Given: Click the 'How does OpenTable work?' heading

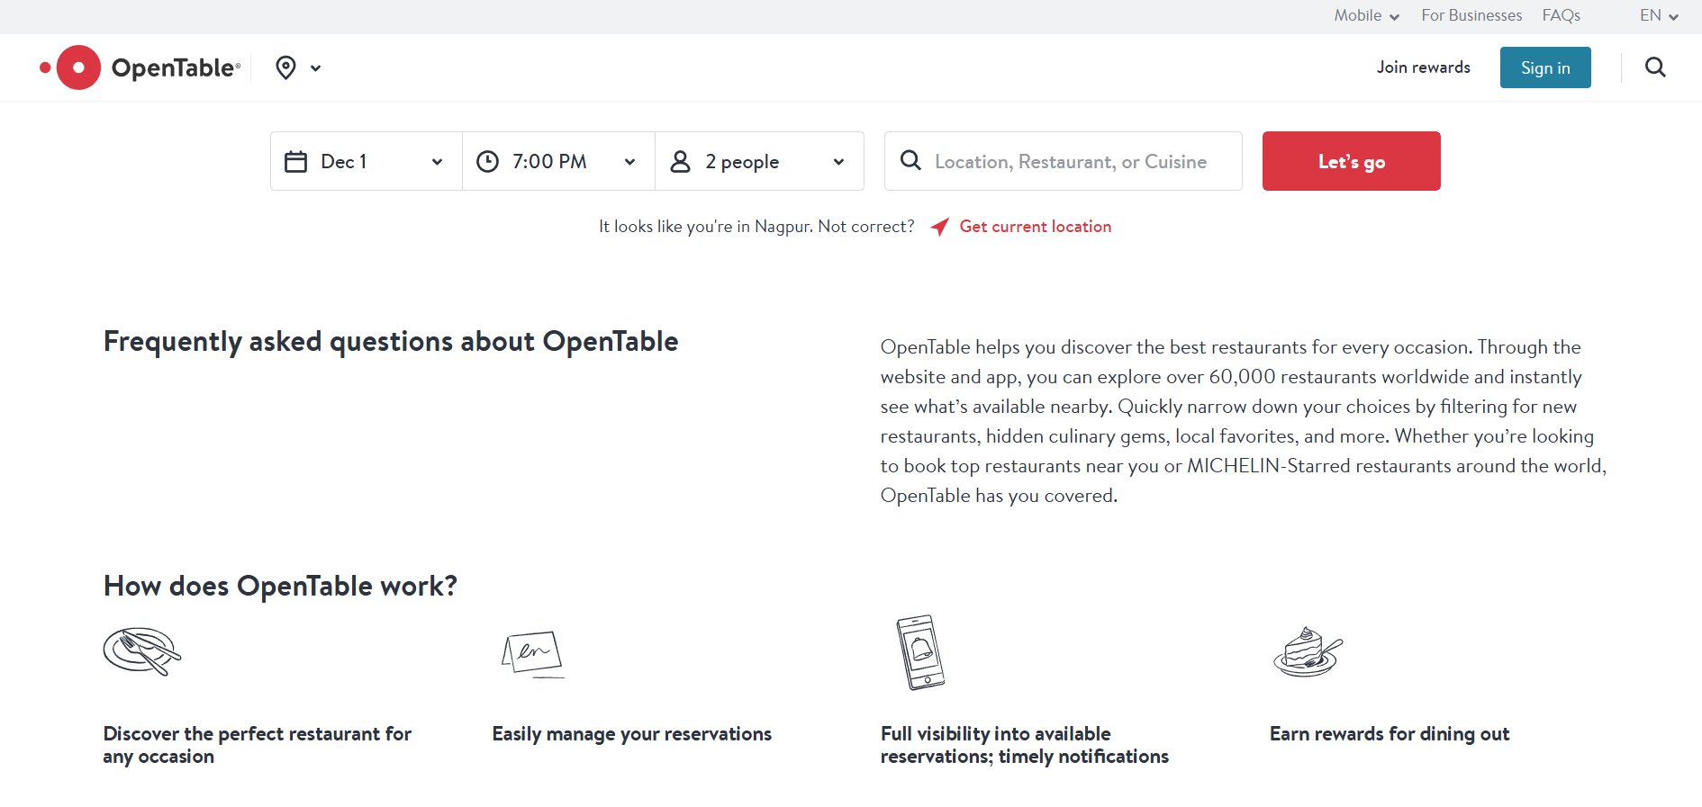Looking at the screenshot, I should tap(280, 587).
